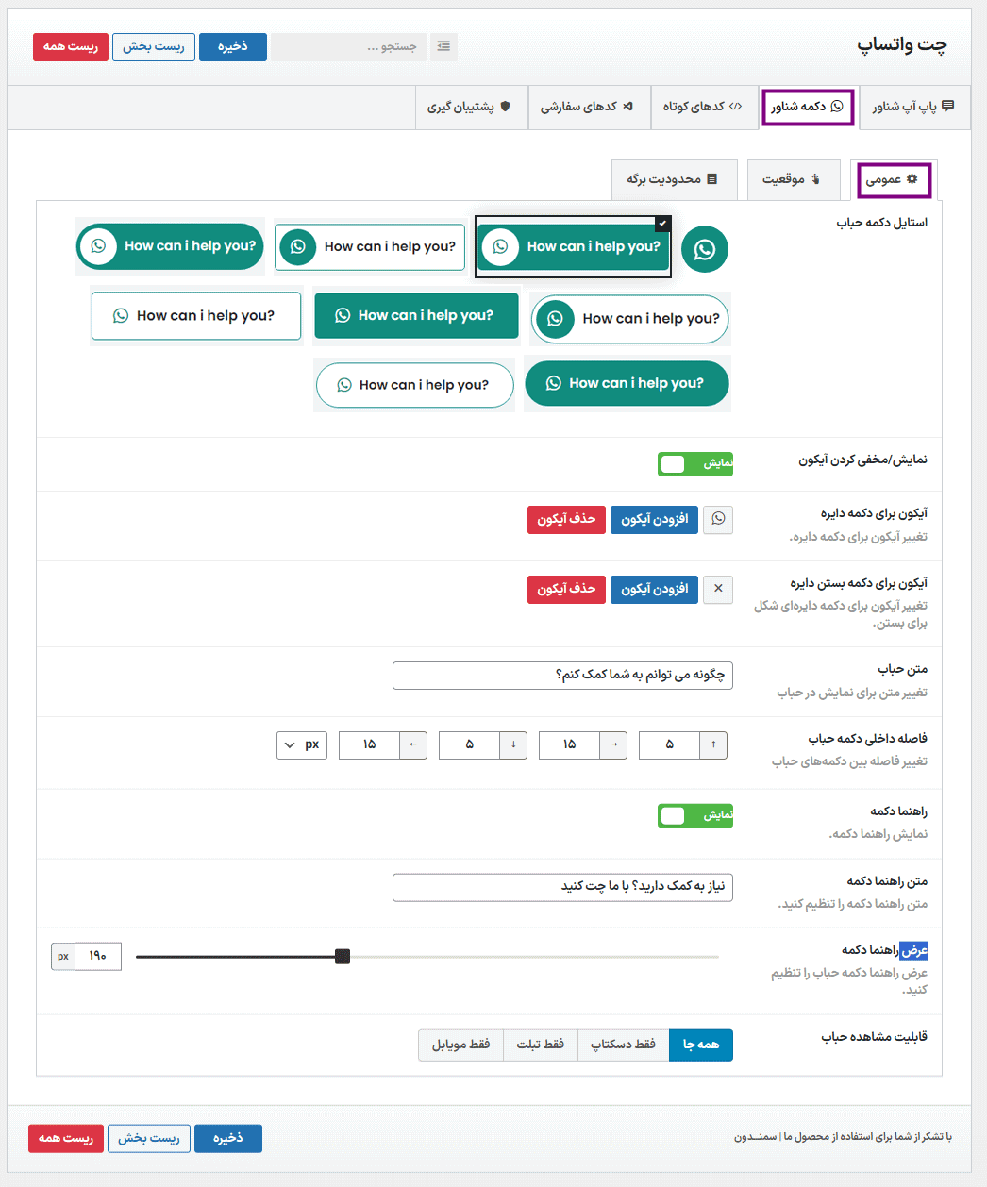Click 'افزودن آیکون' for circle button icon
This screenshot has height=1187, width=987.
[x=654, y=519]
